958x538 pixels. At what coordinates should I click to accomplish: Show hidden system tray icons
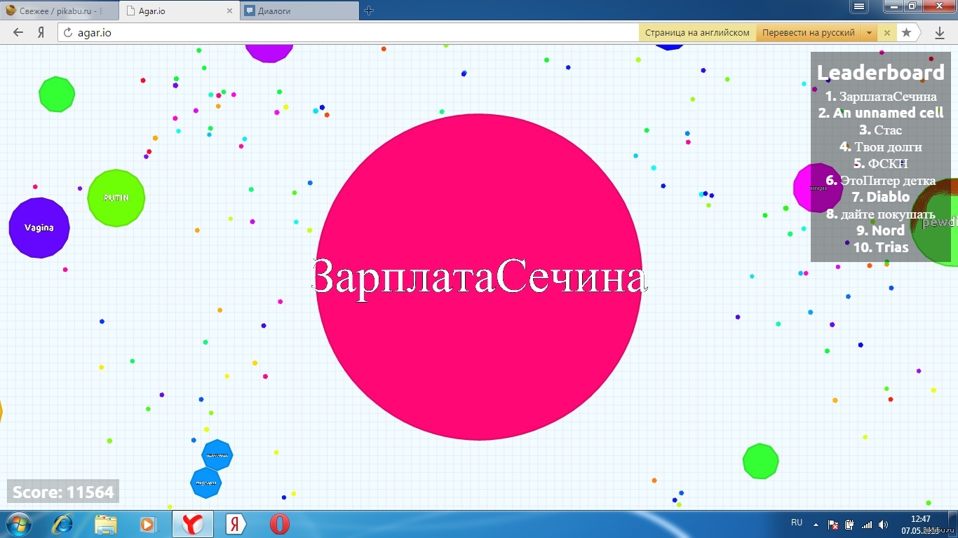click(x=816, y=524)
